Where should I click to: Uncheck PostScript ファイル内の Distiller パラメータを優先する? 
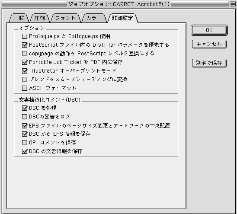(25, 45)
